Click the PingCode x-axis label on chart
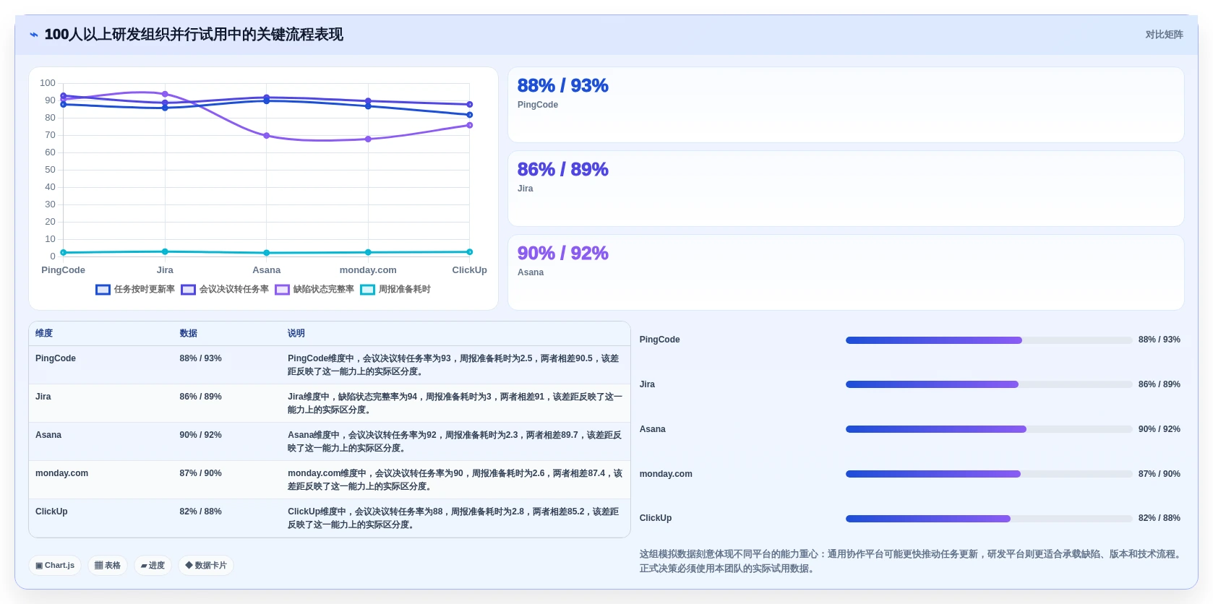 pos(63,270)
